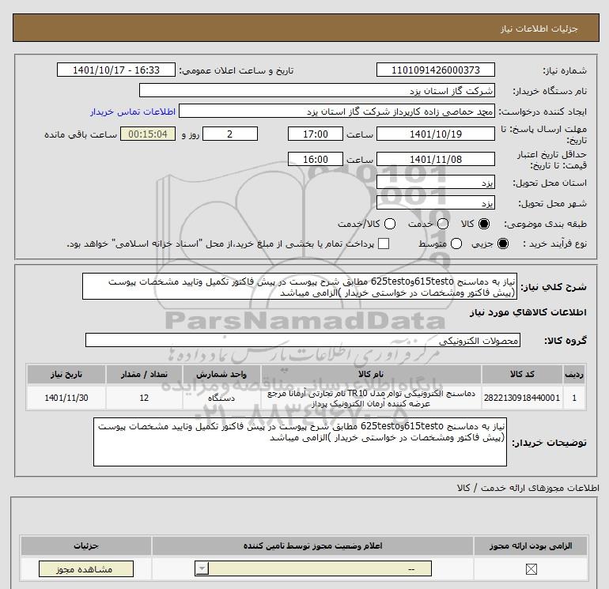Click the واحد شمارش column header
This screenshot has width=609, height=589.
[221, 374]
